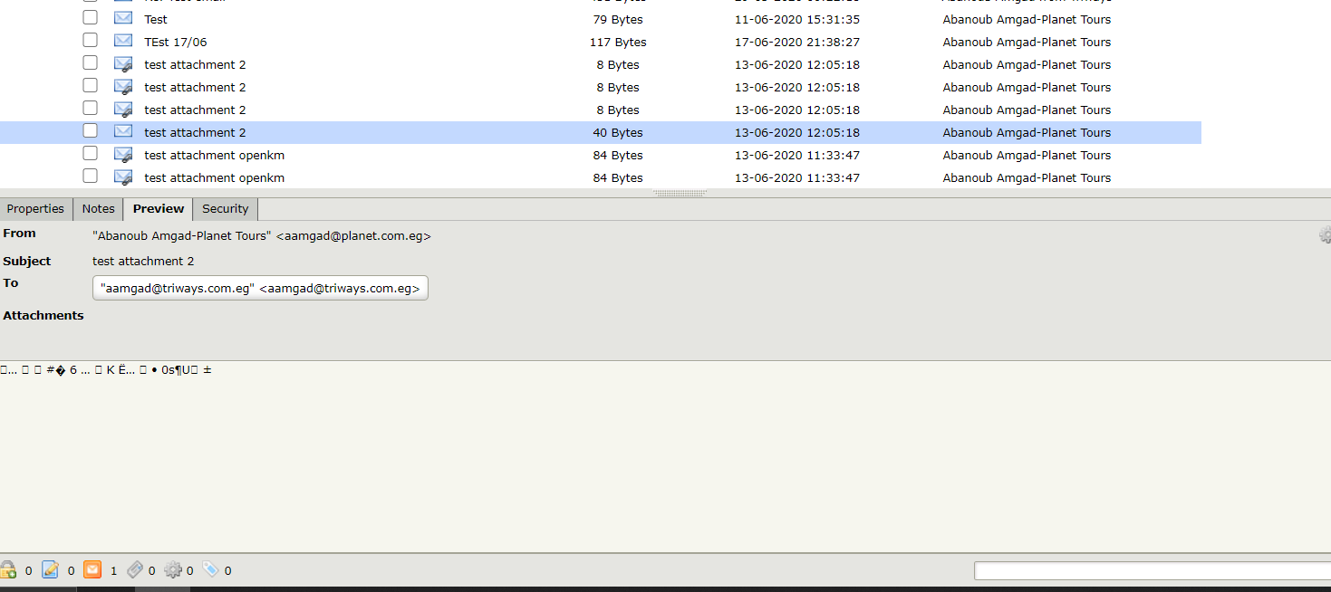Image resolution: width=1331 pixels, height=592 pixels.
Task: Click the blue tag icon in status bar
Action: coord(210,570)
